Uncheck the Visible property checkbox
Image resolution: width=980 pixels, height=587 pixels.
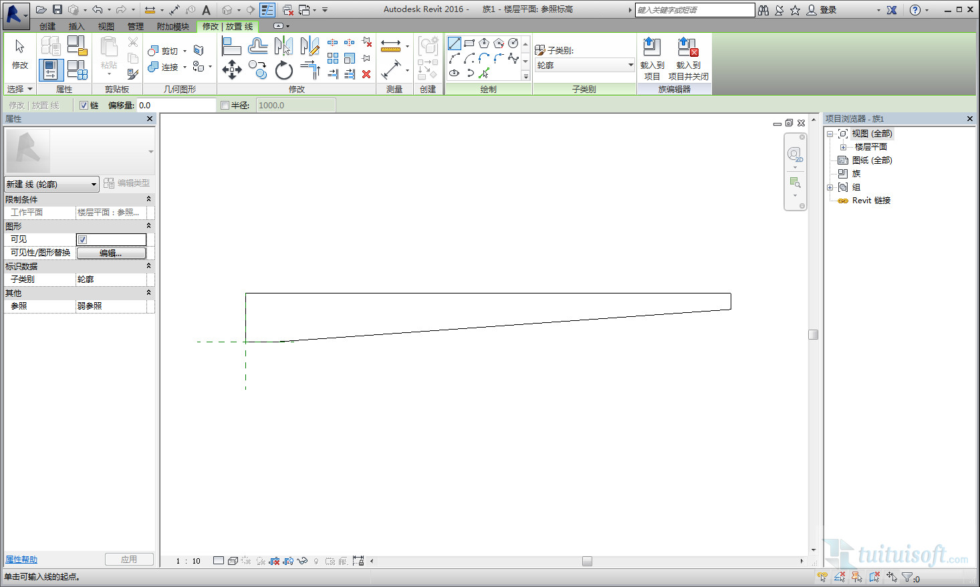(x=83, y=239)
